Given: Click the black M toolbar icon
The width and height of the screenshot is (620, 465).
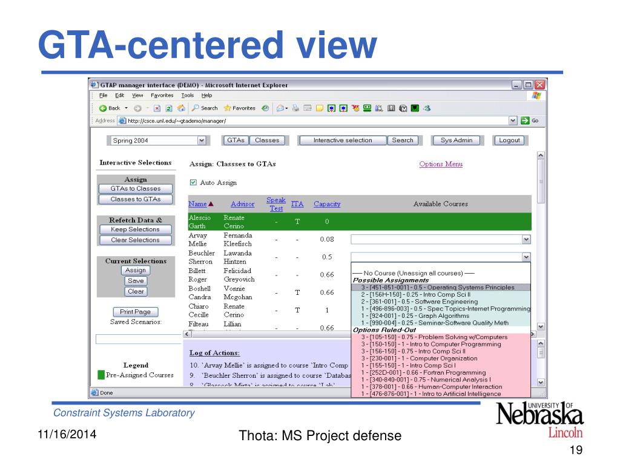Looking at the screenshot, I should coord(403,108).
